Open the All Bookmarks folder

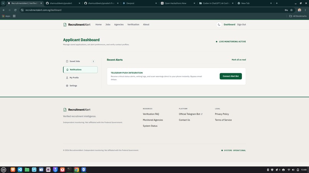298,16
